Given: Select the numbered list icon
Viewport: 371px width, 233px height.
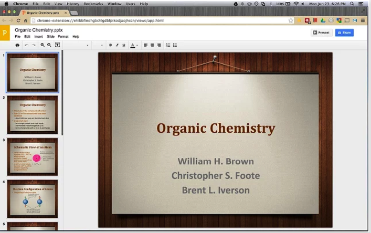Looking at the screenshot, I should [168, 45].
